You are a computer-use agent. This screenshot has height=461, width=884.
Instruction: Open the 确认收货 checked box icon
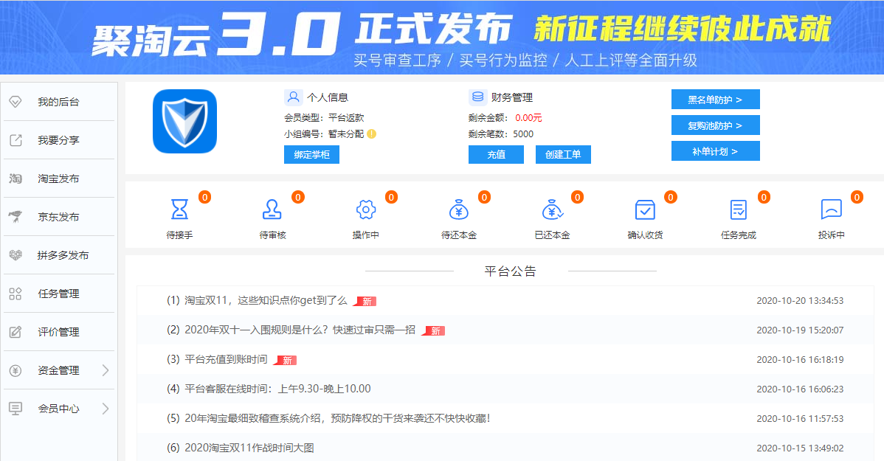[645, 209]
